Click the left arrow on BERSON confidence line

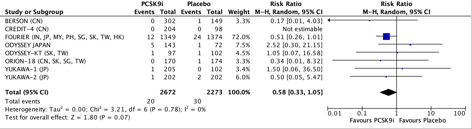click(329, 20)
